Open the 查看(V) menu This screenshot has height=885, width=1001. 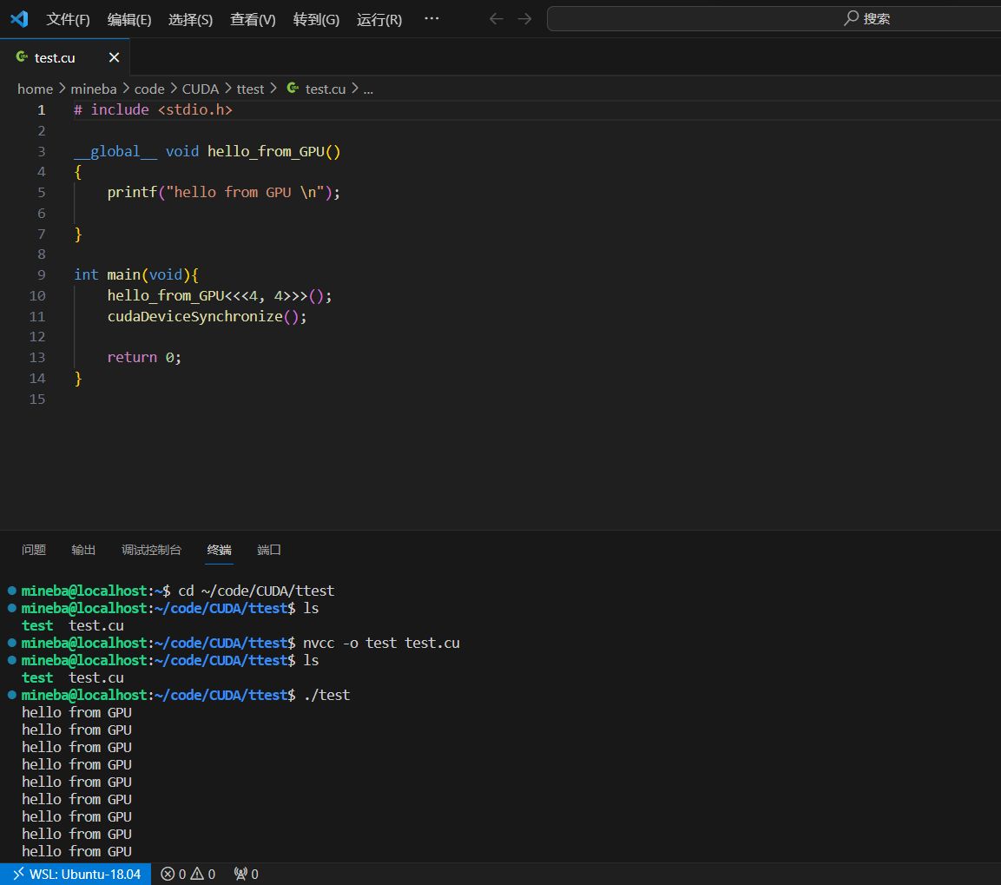[253, 19]
